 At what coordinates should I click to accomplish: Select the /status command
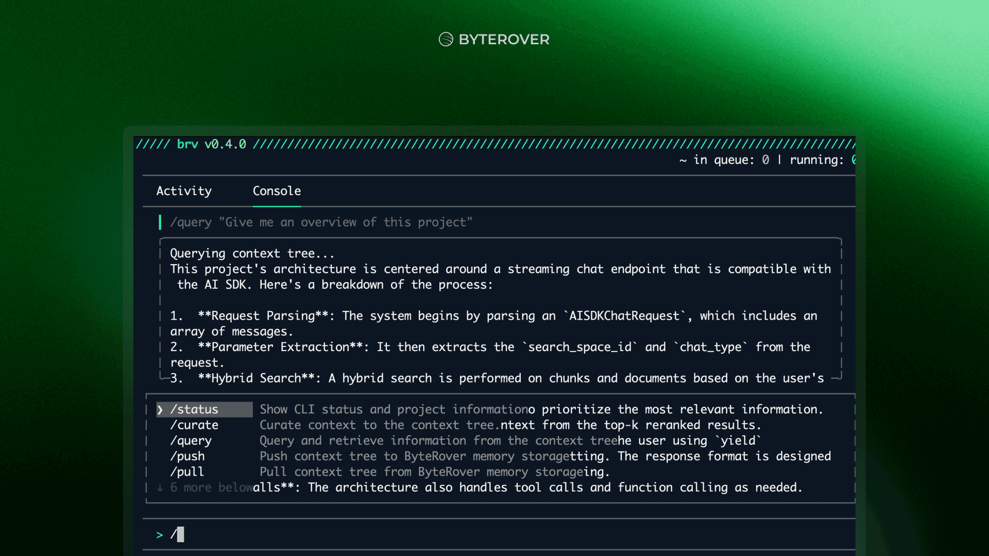click(194, 410)
